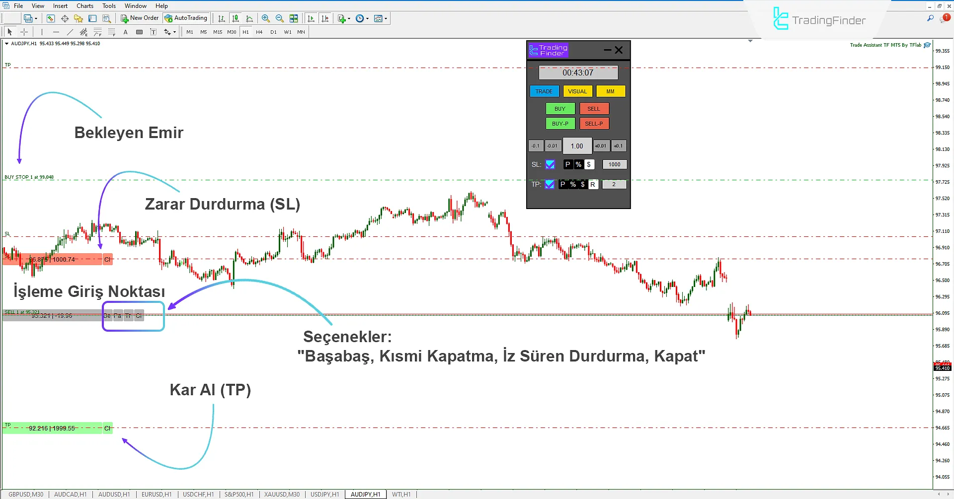Enable the SL checkbox in Trade Assistant
This screenshot has width=954, height=499.
coord(550,164)
